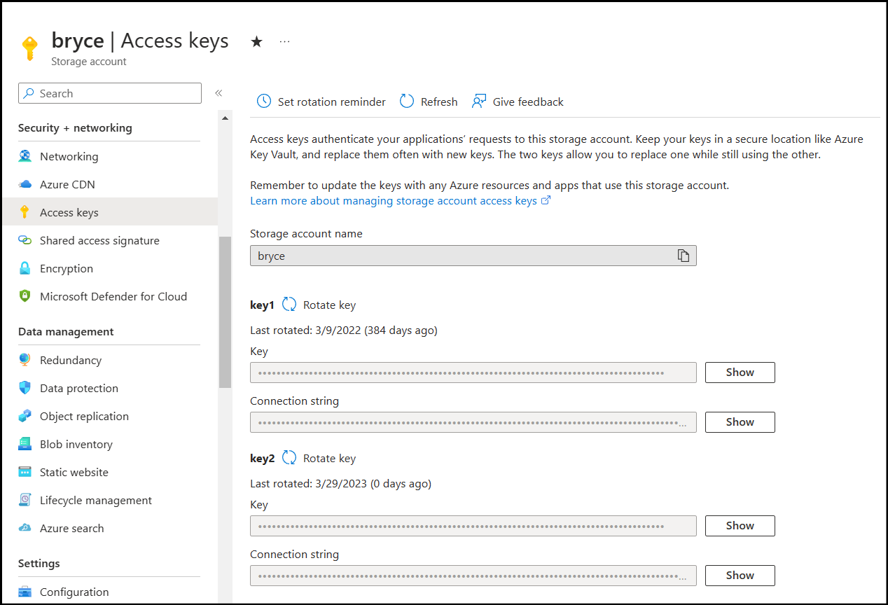The height and width of the screenshot is (605, 888).
Task: Click the Give feedback icon
Action: (479, 102)
